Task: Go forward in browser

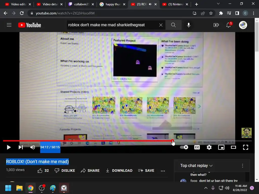Action: click(14, 13)
